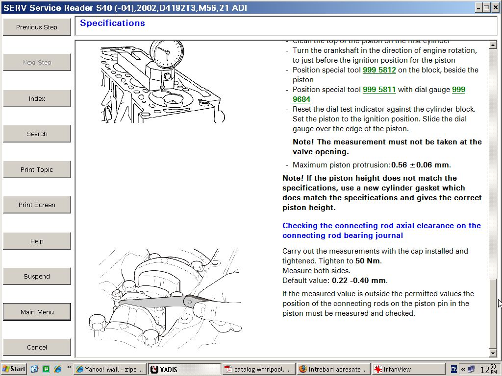The height and width of the screenshot is (376, 502).
Task: Click the first quick launch icon beside Start
Action: coord(34,369)
